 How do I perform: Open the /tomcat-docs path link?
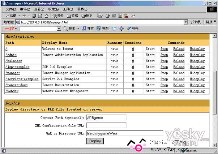coord(16,85)
